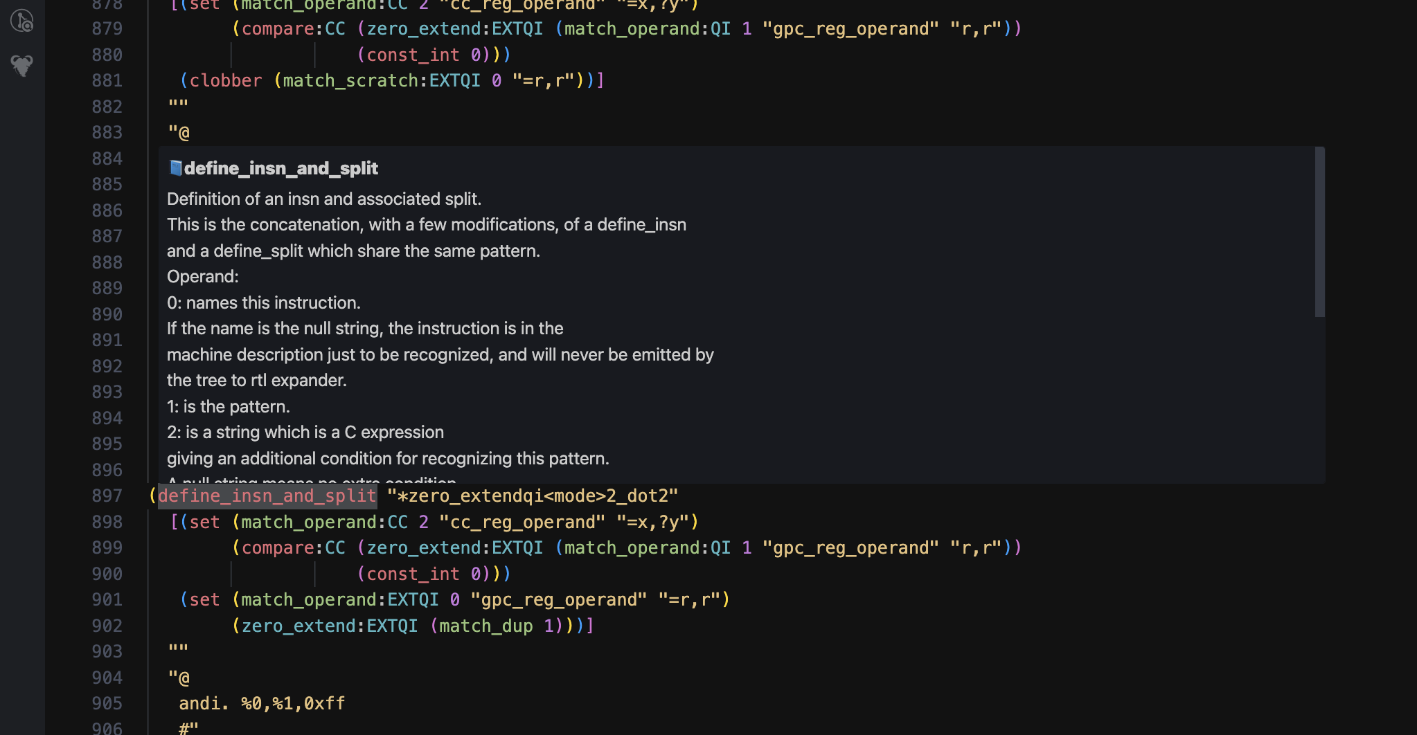1417x735 pixels.
Task: Click the andi. %0,%1,0xff instruction text
Action: click(261, 703)
